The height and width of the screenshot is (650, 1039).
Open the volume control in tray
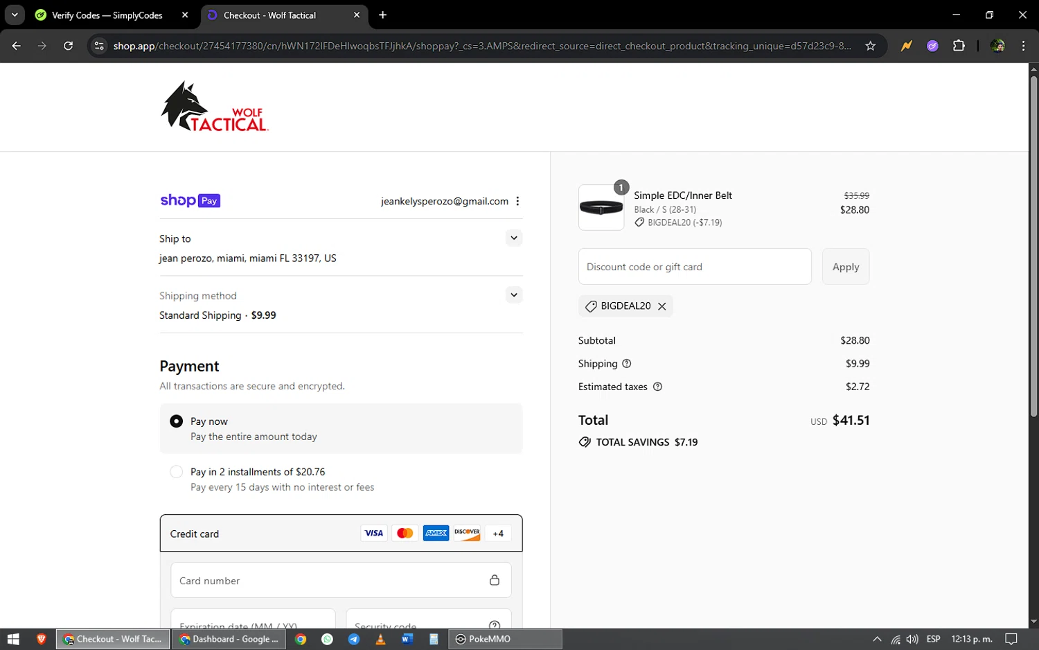point(912,639)
